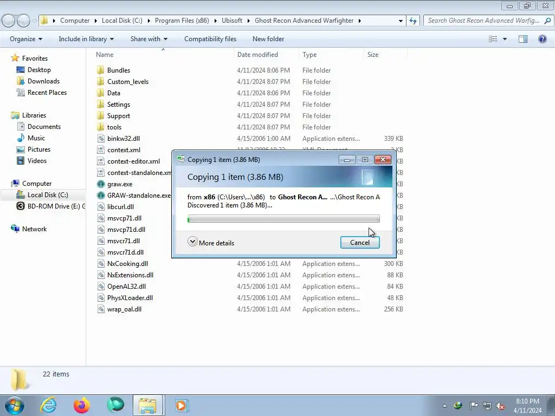This screenshot has width=555, height=416.
Task: Toggle the preview pane icon
Action: pyautogui.click(x=523, y=39)
